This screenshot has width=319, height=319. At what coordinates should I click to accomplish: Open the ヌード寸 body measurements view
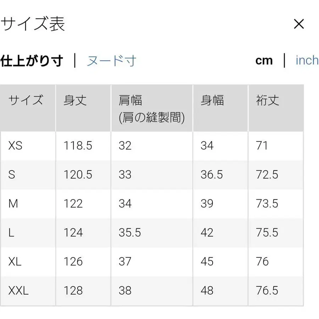111,61
